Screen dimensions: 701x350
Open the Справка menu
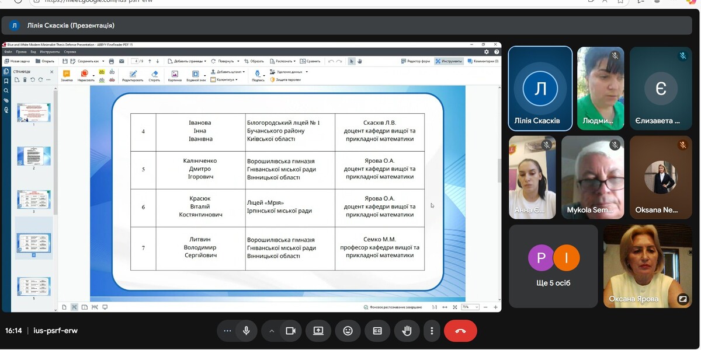point(70,52)
